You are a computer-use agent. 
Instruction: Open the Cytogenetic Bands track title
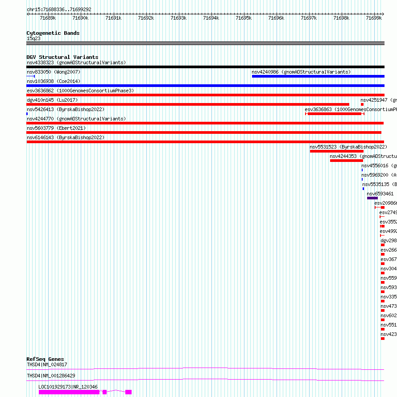(53, 33)
